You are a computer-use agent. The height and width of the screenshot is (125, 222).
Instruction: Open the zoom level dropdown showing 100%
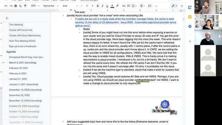coord(35,6)
